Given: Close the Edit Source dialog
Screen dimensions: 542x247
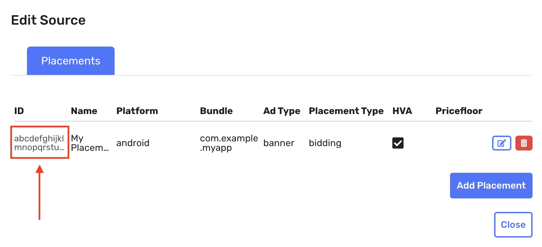Looking at the screenshot, I should [513, 225].
